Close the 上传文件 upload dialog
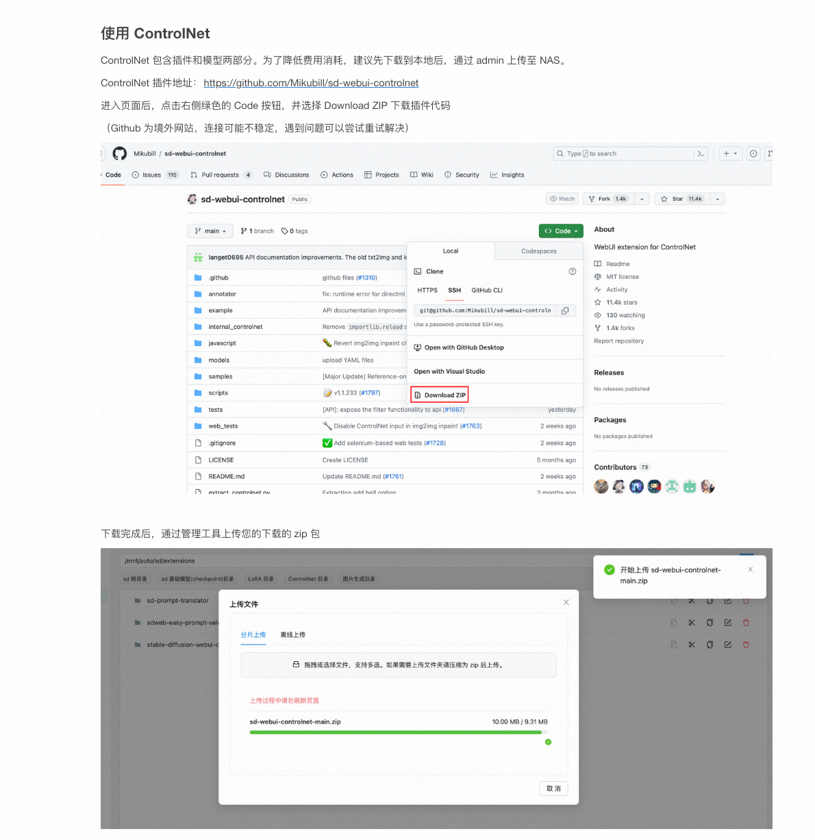Viewport: 815px width, 840px height. click(x=566, y=602)
